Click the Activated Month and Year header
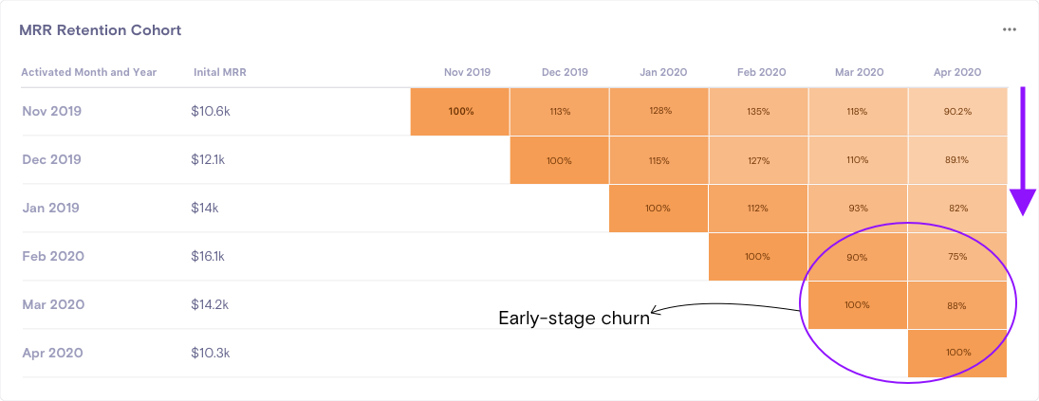 click(x=89, y=72)
